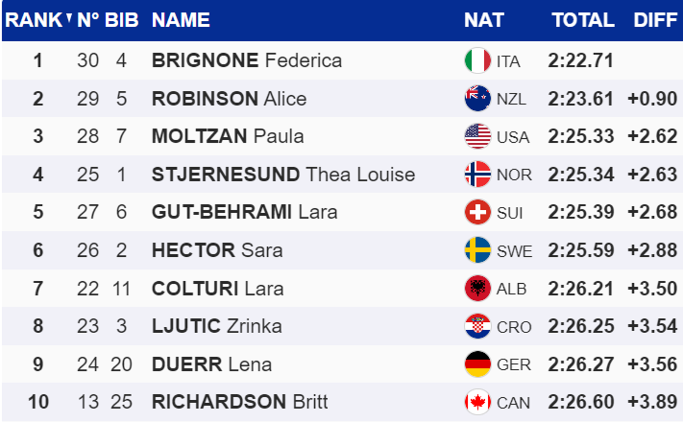
Task: Click the New Zealand flag icon
Action: tap(478, 98)
